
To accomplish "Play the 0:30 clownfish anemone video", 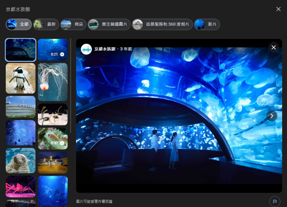I will (x=53, y=138).
